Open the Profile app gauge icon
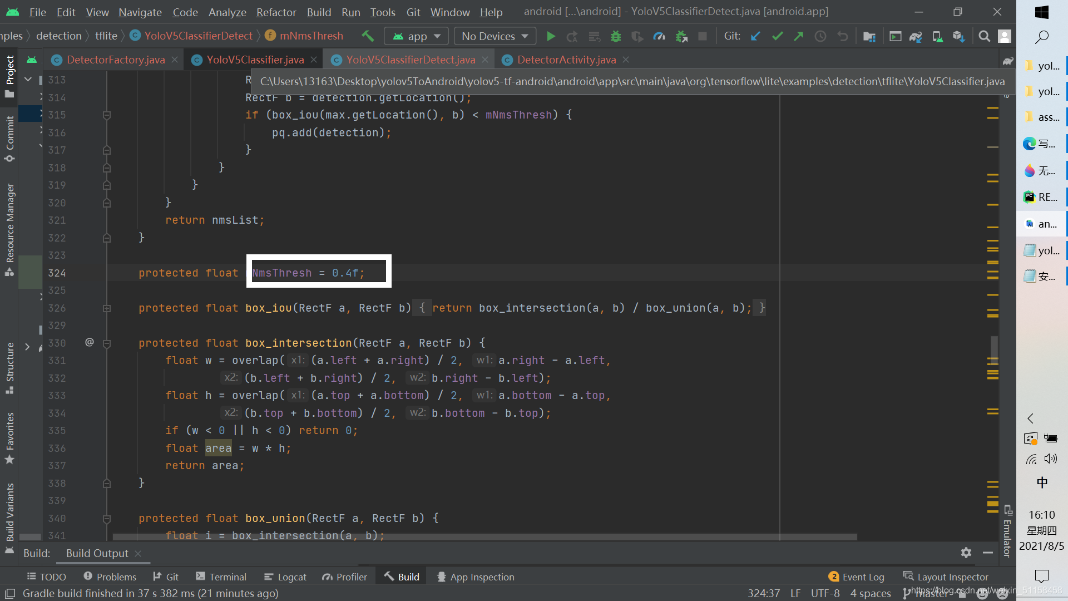 659,36
